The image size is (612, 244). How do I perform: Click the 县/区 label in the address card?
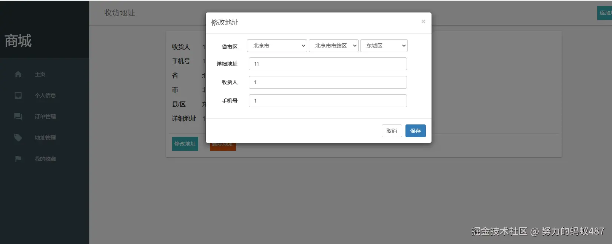tap(179, 104)
